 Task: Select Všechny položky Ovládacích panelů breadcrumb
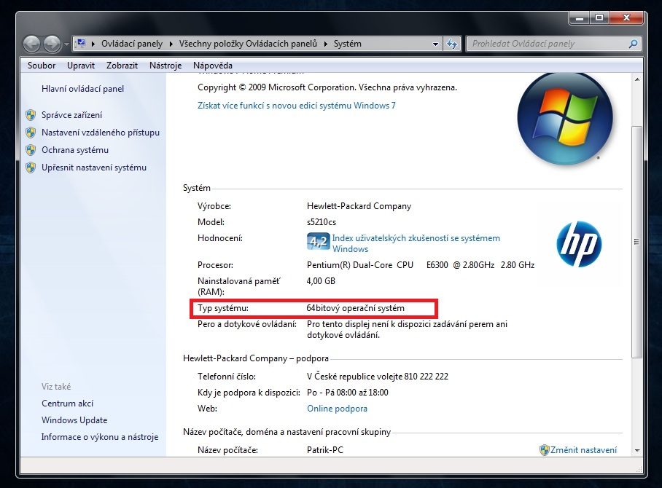click(248, 44)
